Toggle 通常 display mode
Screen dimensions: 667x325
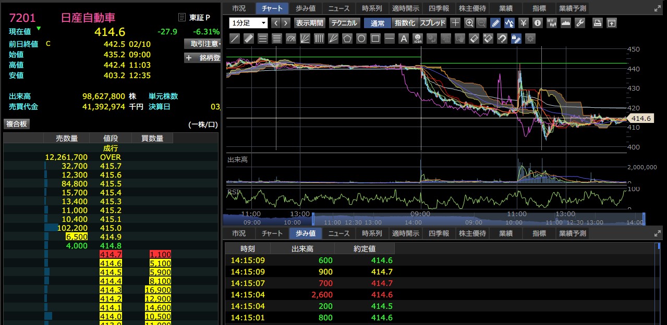[378, 23]
